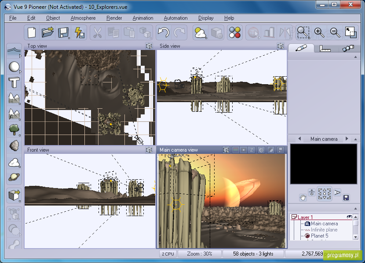
Task: Toggle the Z depth button in camera view
Action: pyautogui.click(x=252, y=150)
